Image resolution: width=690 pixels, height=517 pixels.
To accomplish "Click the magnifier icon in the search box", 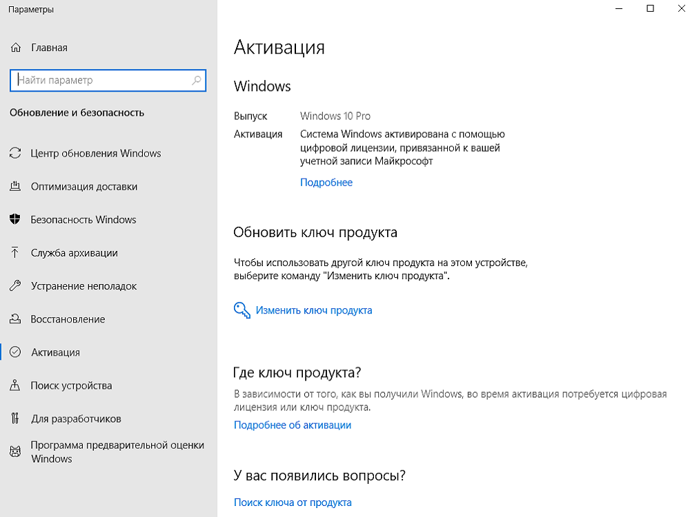I will click(x=197, y=80).
